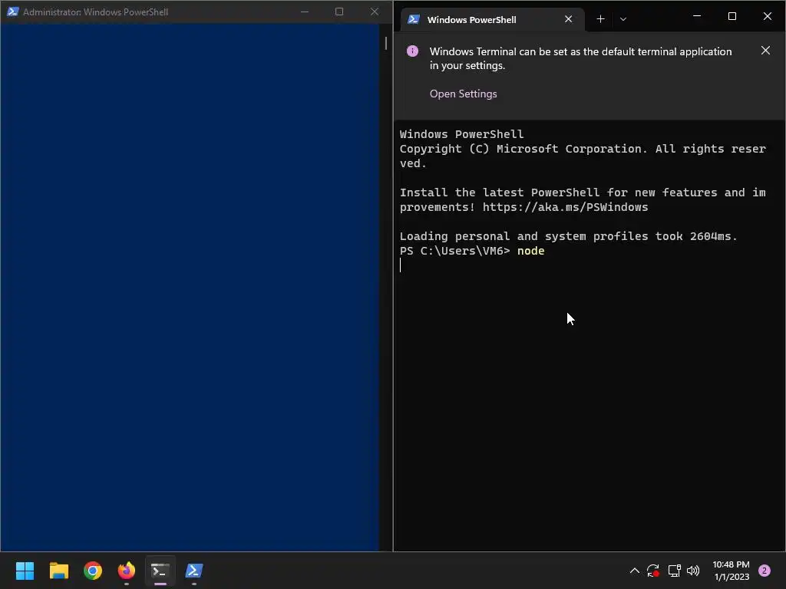The width and height of the screenshot is (786, 589).
Task: Open File Explorer from taskbar
Action: click(x=58, y=571)
